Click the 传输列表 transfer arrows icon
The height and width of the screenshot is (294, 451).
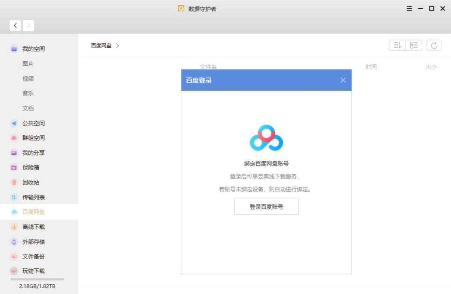(x=14, y=197)
